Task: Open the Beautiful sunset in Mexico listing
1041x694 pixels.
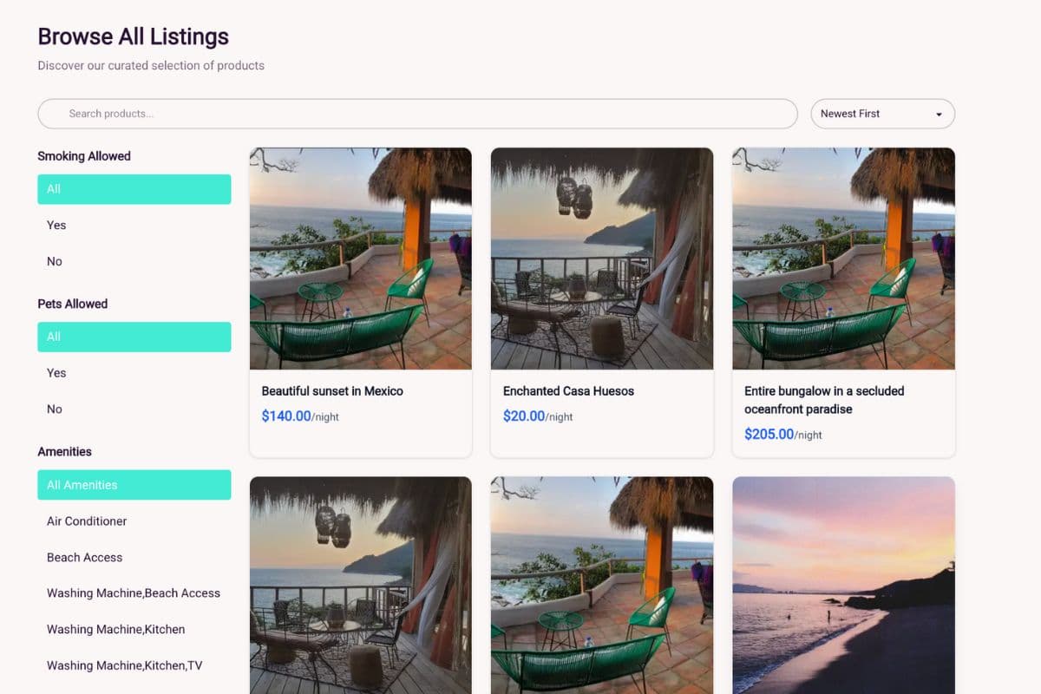Action: coord(360,301)
